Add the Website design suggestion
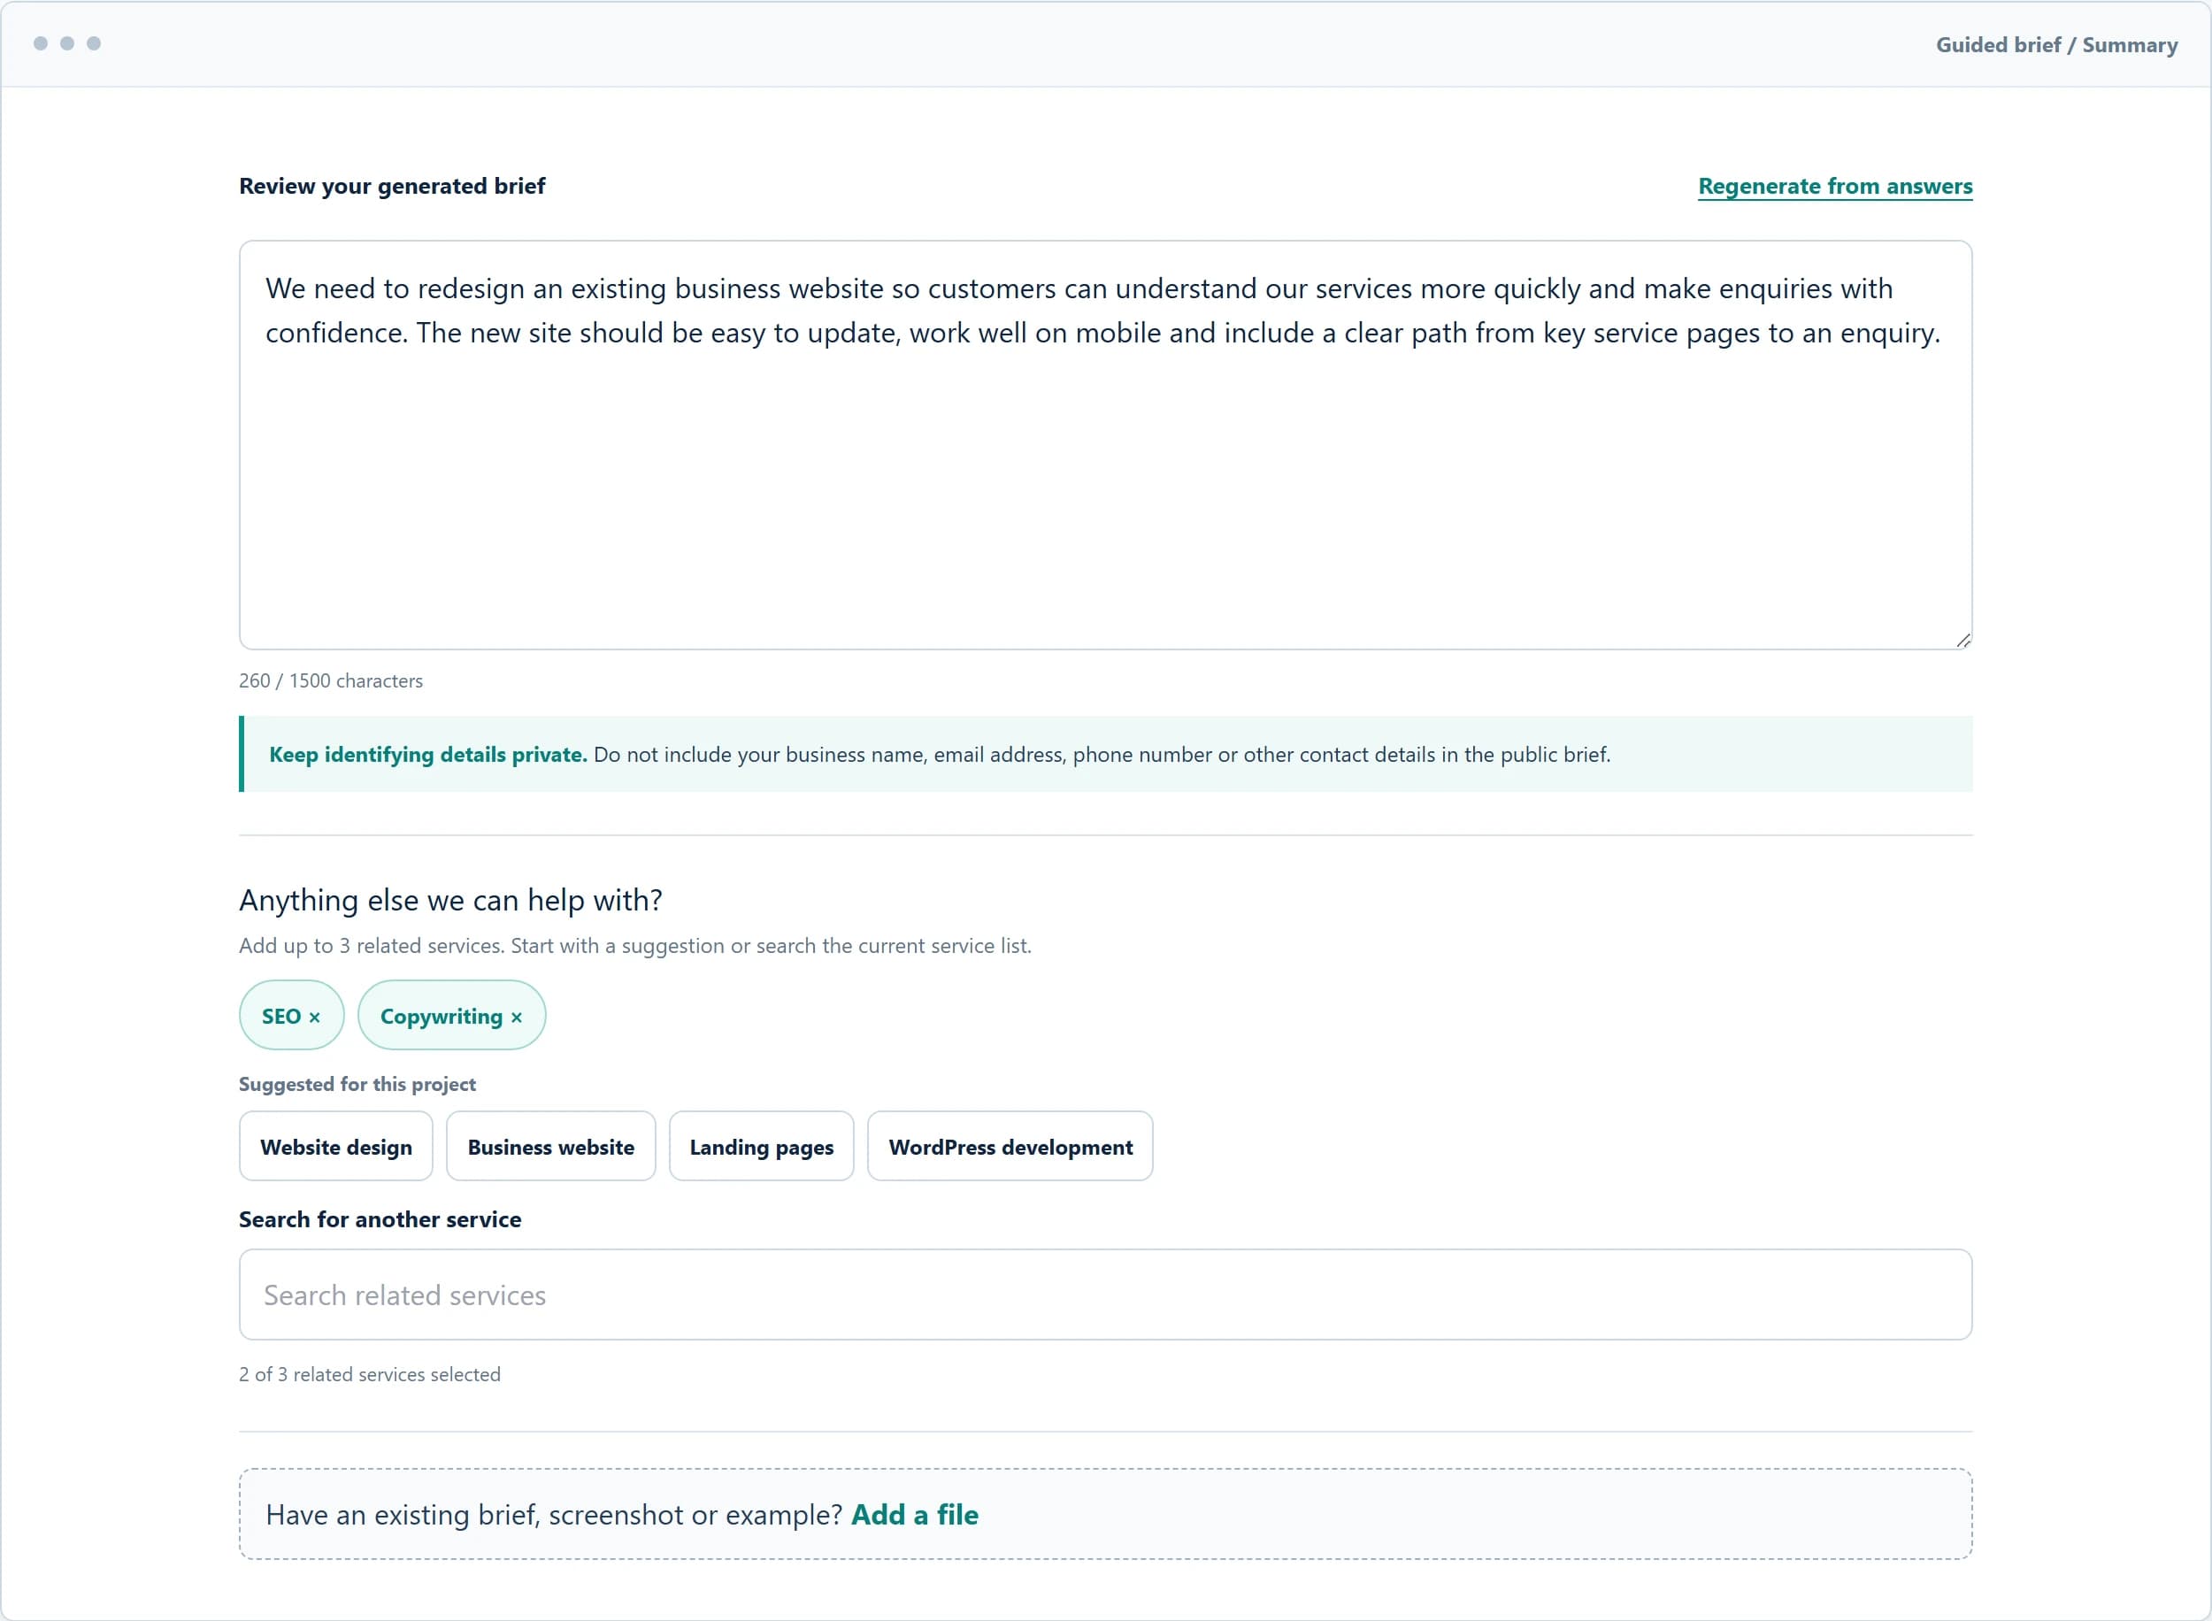Image resolution: width=2212 pixels, height=1621 pixels. coord(335,1146)
